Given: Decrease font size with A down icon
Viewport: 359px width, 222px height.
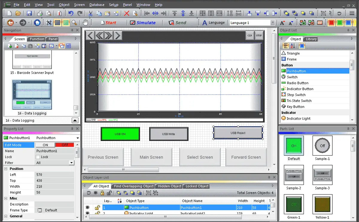Looking at the screenshot, I should click(x=291, y=23).
